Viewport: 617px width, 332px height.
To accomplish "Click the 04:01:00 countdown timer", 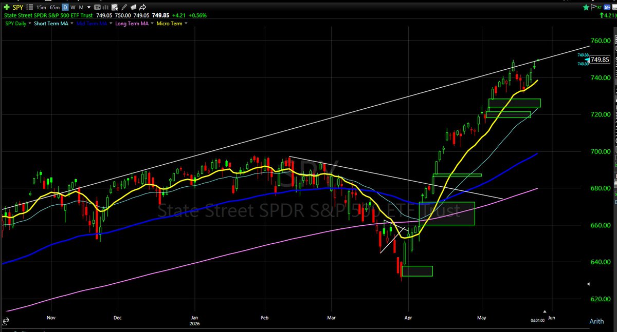I will tap(538, 320).
